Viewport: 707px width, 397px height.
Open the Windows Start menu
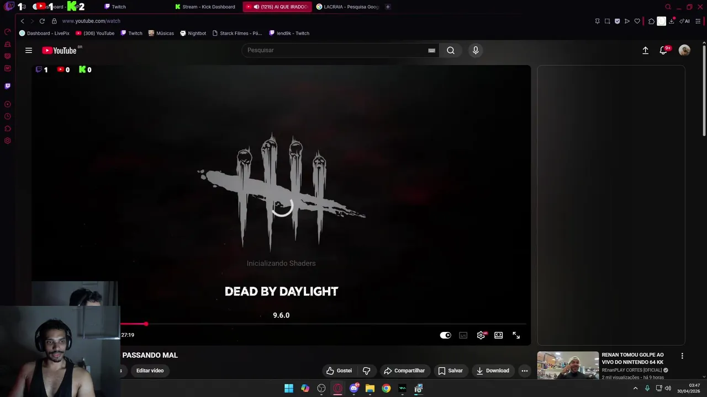289,388
